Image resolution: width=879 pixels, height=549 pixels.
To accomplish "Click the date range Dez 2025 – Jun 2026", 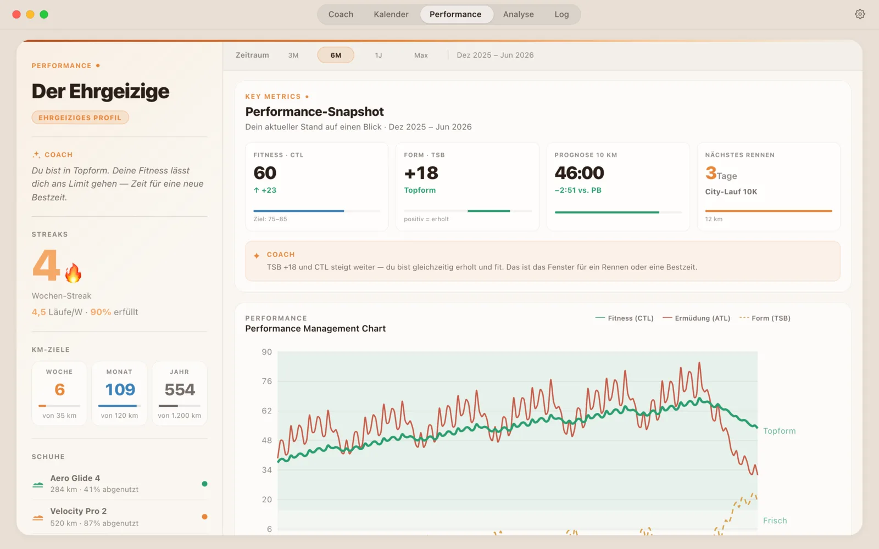I will coord(495,55).
